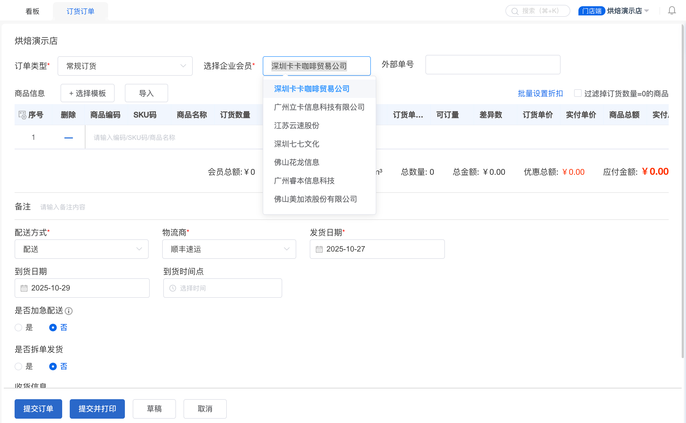
Task: Click the table column settings icon
Action: 22,115
